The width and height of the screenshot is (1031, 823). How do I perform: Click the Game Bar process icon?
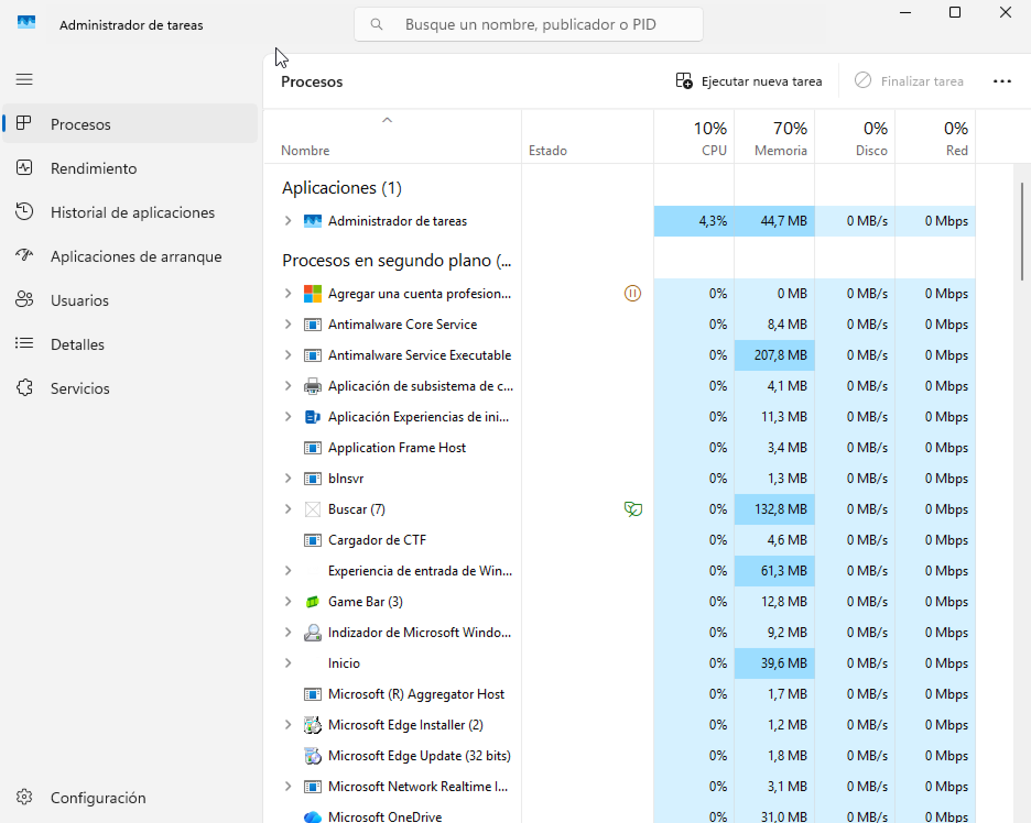coord(312,601)
